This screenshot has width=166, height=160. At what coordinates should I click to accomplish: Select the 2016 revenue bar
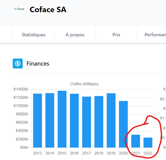[74, 121]
